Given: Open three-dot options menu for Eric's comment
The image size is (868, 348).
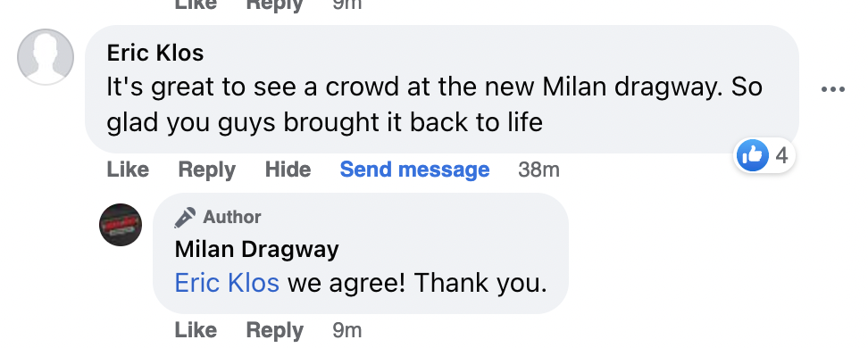Looking at the screenshot, I should click(x=832, y=89).
